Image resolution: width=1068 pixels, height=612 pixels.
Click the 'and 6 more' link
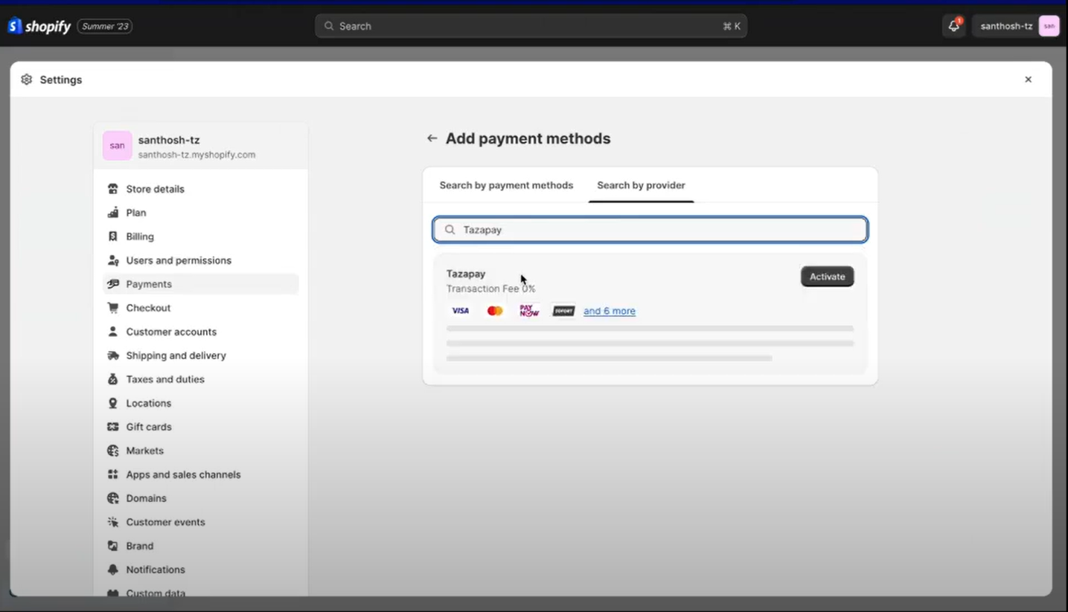pos(610,311)
